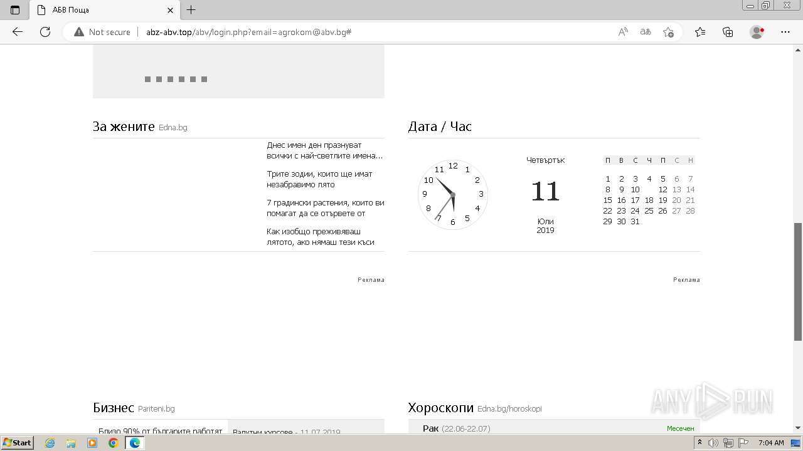Click the translate page icon
This screenshot has height=451, width=803.
coord(646,32)
